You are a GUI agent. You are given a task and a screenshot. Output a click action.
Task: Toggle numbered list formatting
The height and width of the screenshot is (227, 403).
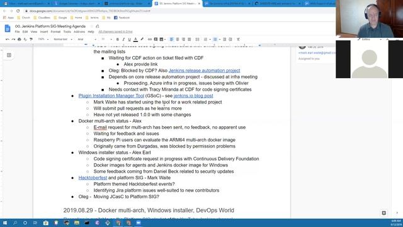pyautogui.click(x=205, y=39)
